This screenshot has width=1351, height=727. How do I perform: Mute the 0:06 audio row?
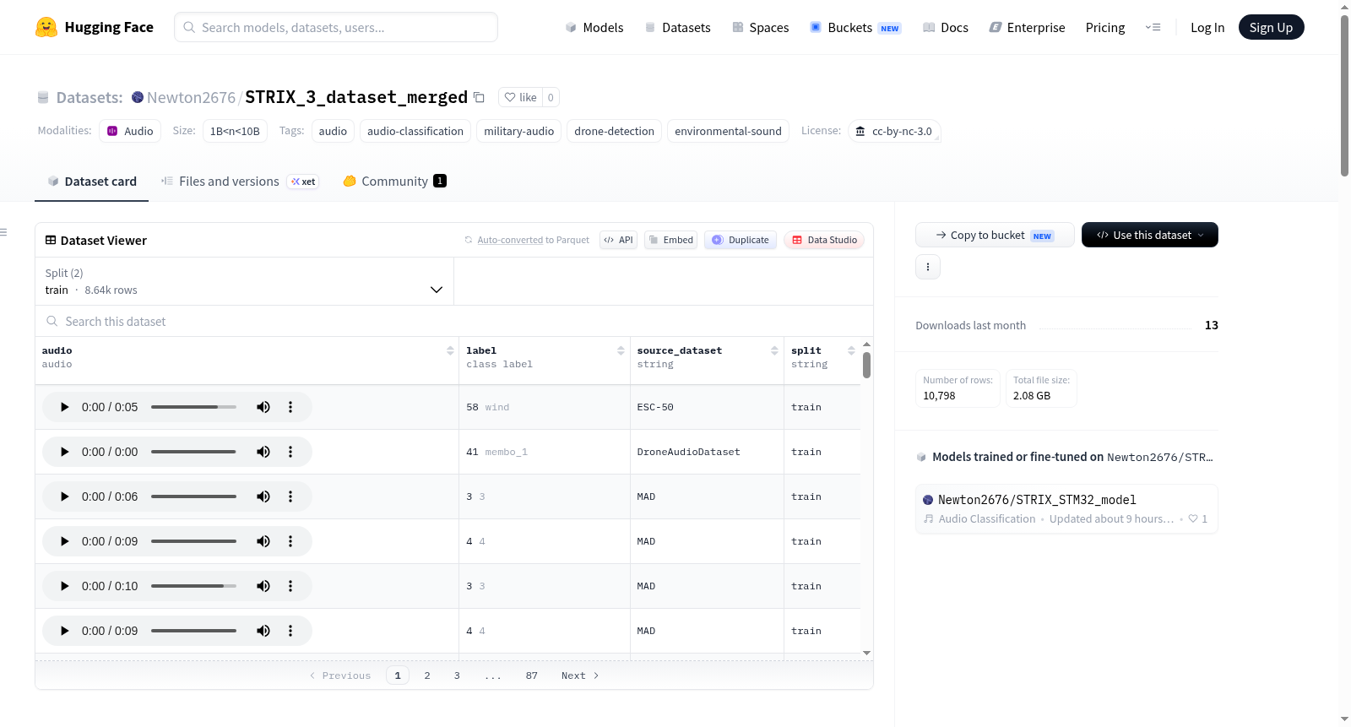coord(263,496)
